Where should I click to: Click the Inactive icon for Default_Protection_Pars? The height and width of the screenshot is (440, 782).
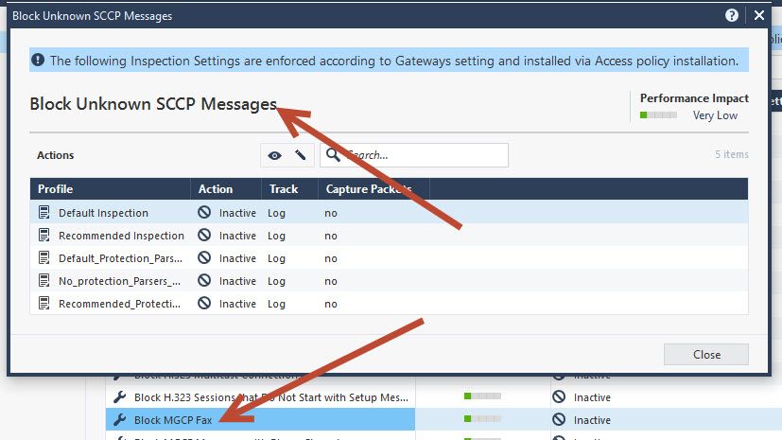click(204, 258)
